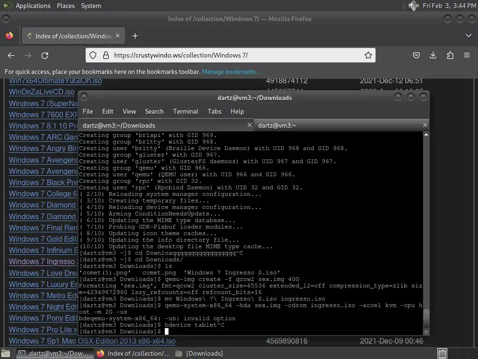Click the file size 4569890816
The height and width of the screenshot is (359, 478).
(x=287, y=341)
